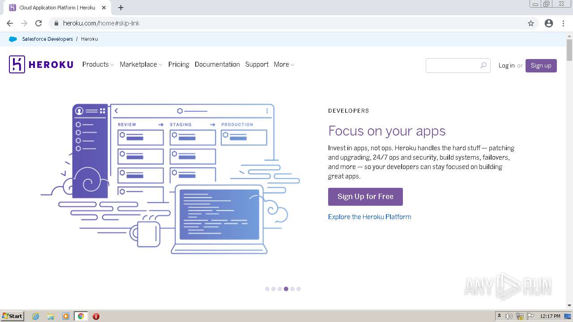Click the action center flag icon
This screenshot has width=573, height=322.
coord(530,316)
